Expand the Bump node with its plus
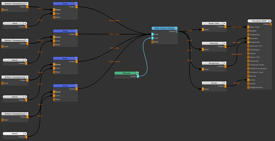The image size is (275, 141). point(224,83)
